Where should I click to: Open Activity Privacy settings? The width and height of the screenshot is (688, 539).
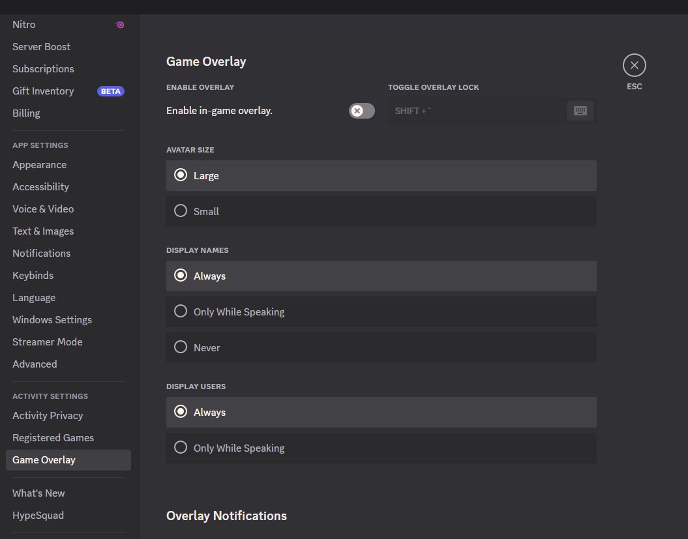tap(48, 415)
